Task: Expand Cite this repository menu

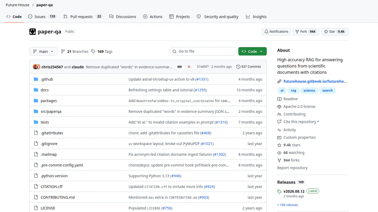Action: [x=298, y=122]
